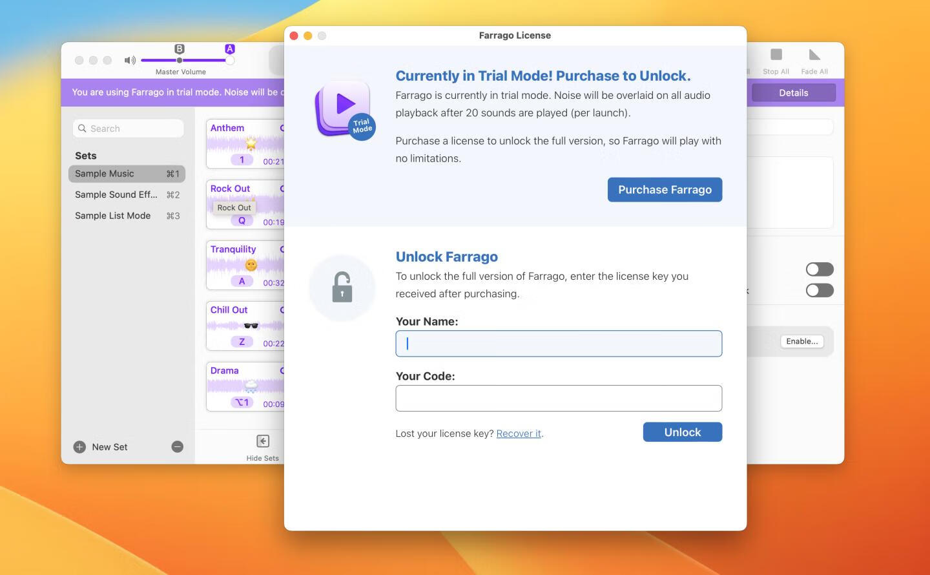Open the Details panel
This screenshot has height=575, width=930.
(x=793, y=92)
